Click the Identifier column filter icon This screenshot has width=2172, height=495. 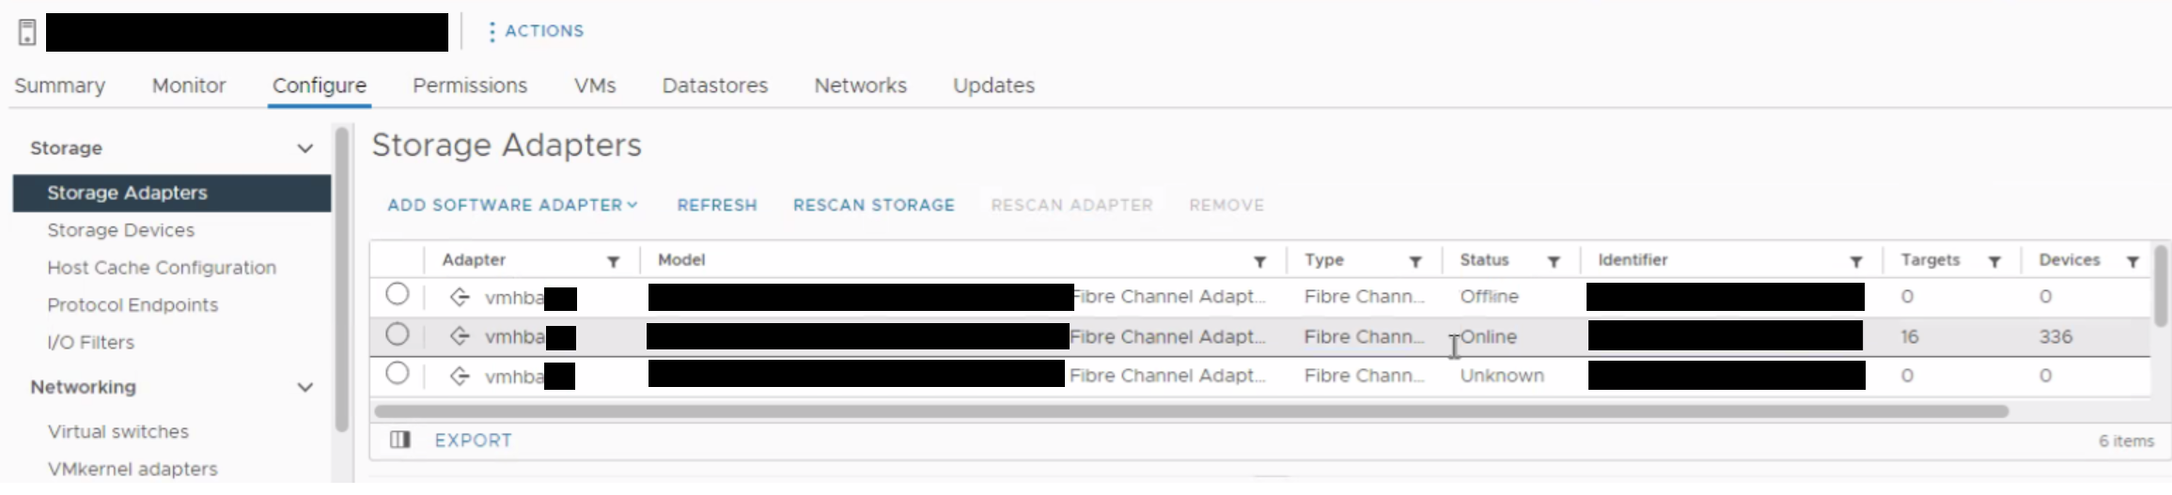1855,262
